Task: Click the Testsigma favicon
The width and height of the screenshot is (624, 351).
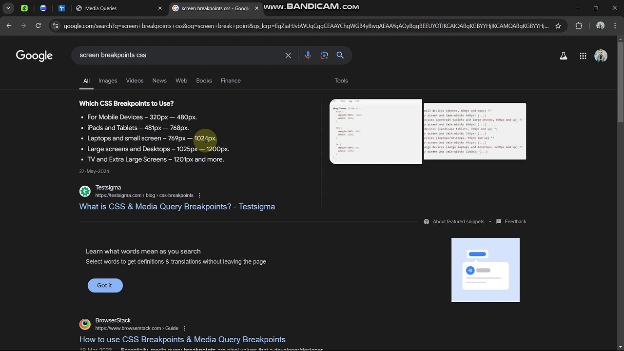Action: (85, 191)
